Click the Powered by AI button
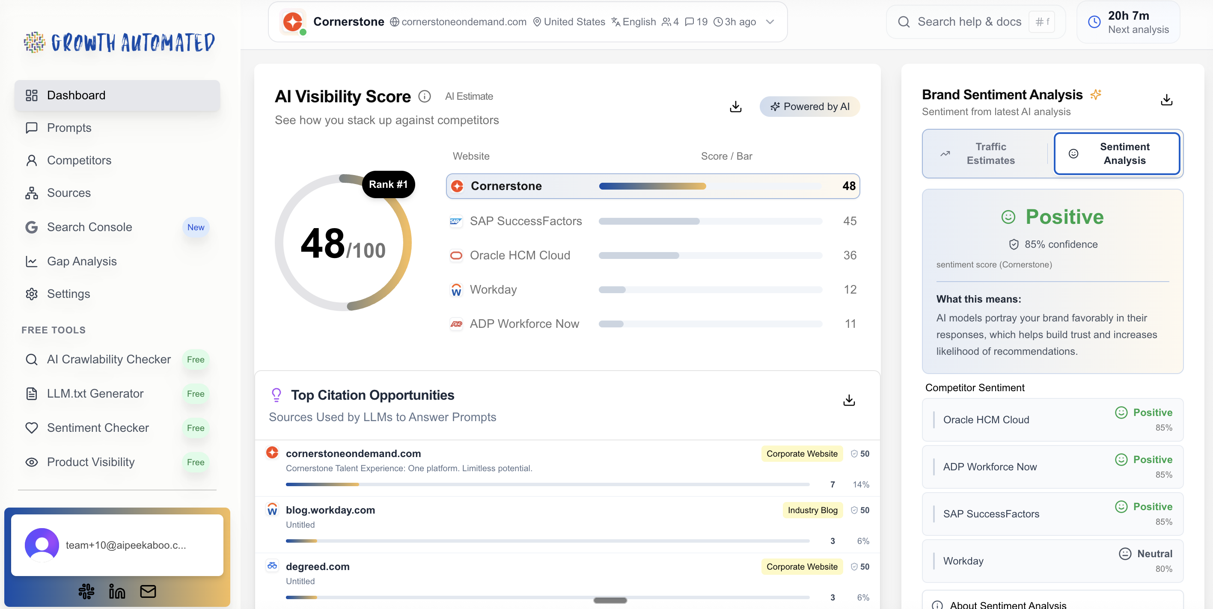 809,107
